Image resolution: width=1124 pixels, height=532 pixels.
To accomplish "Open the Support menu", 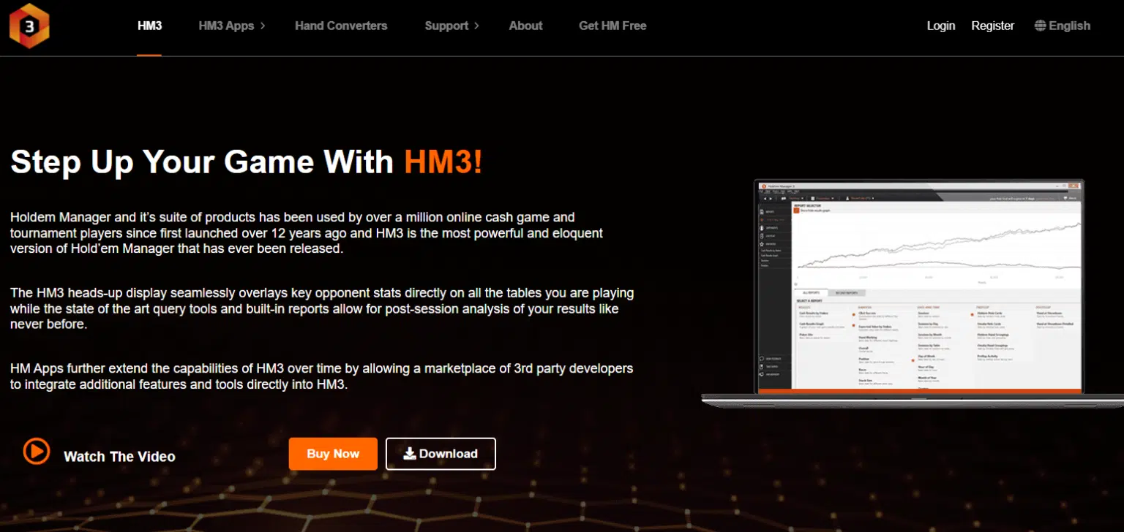I will click(x=446, y=26).
